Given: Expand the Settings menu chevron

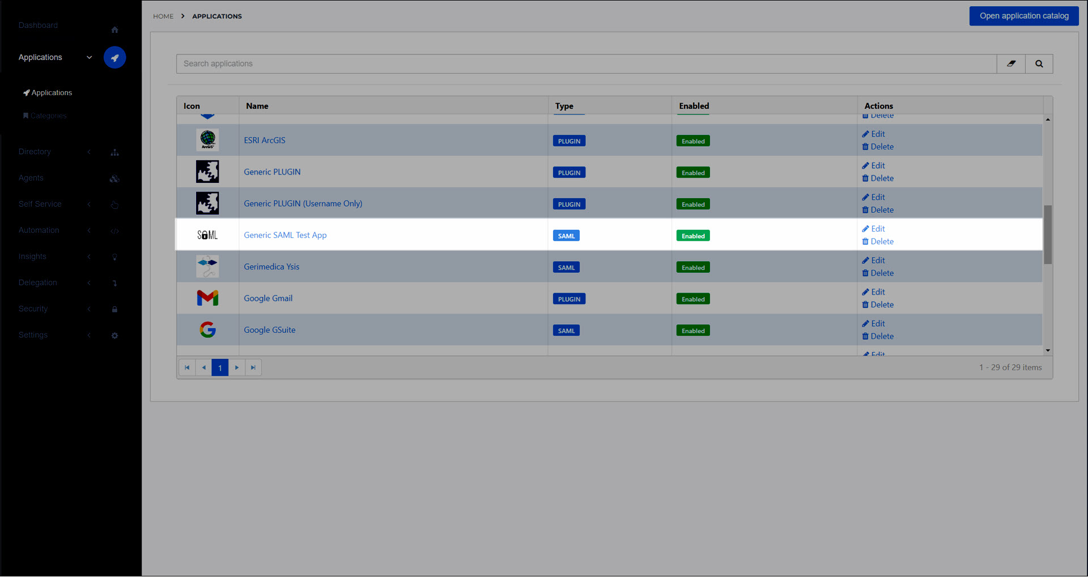Looking at the screenshot, I should tap(89, 335).
